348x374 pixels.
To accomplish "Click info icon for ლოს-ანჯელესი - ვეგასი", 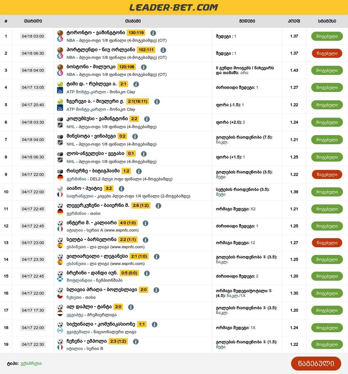I will [144, 154].
